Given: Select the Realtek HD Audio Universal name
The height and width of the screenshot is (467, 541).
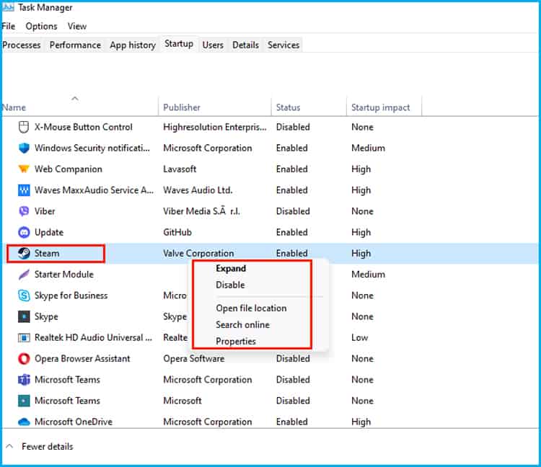Looking at the screenshot, I should tap(93, 337).
